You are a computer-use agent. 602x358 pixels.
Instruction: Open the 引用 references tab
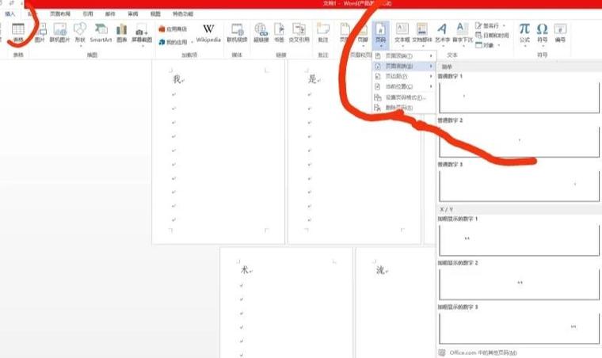88,13
